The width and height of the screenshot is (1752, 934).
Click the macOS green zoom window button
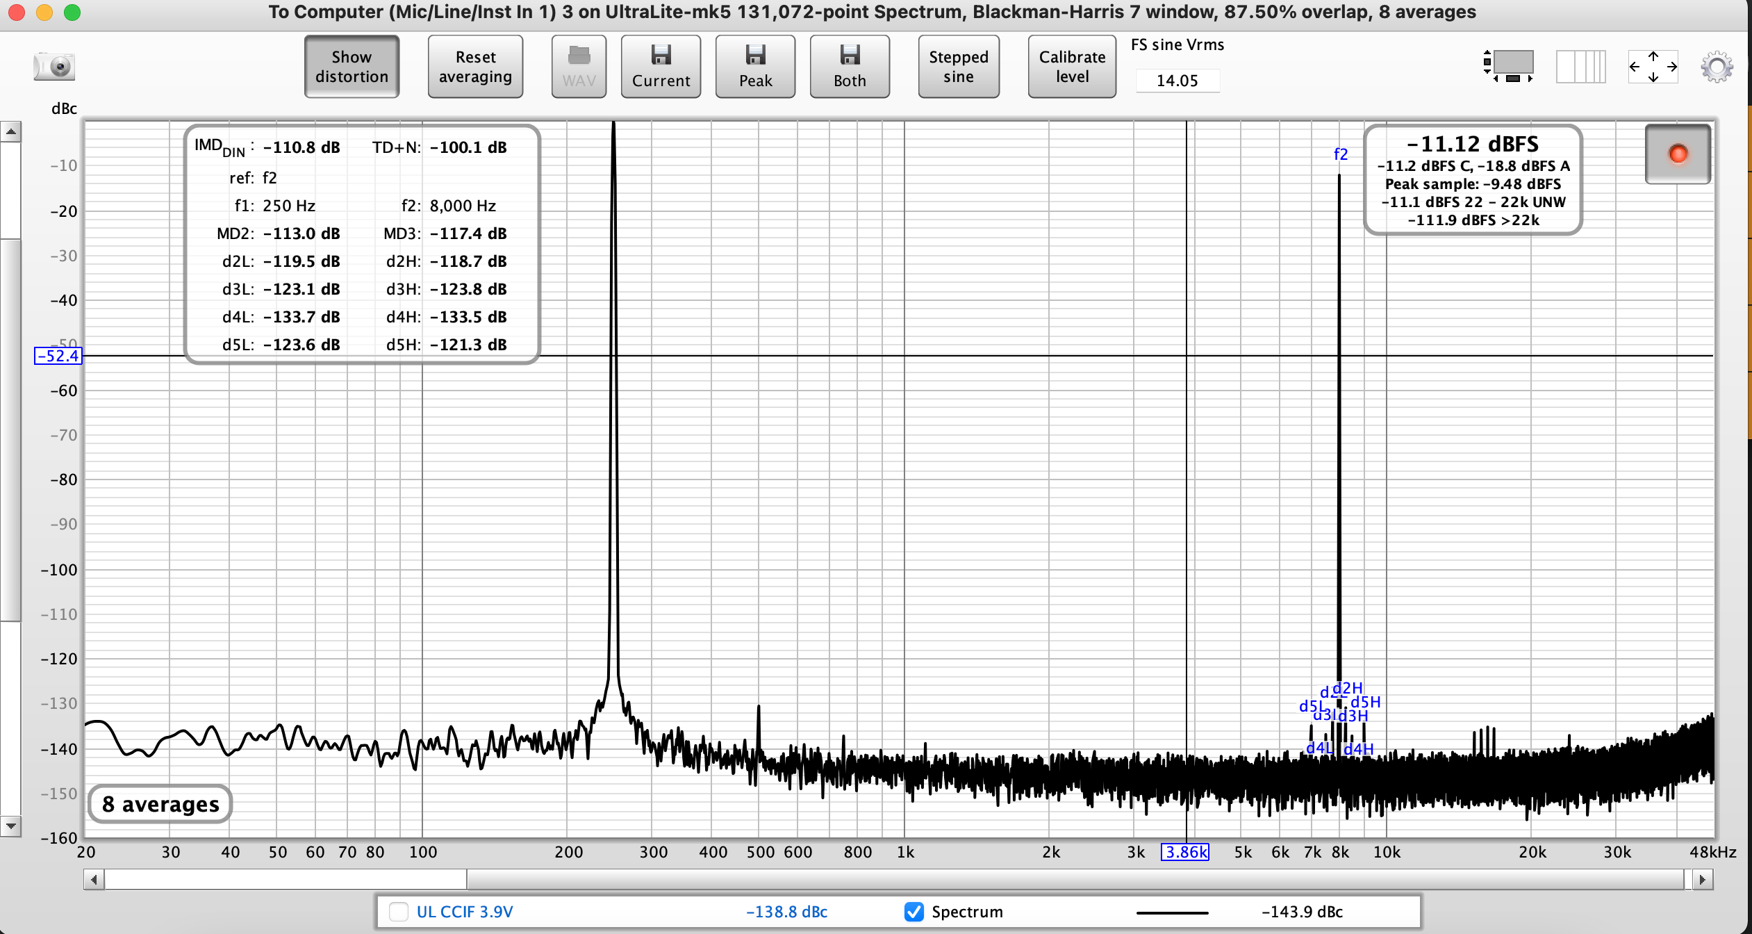coord(72,12)
